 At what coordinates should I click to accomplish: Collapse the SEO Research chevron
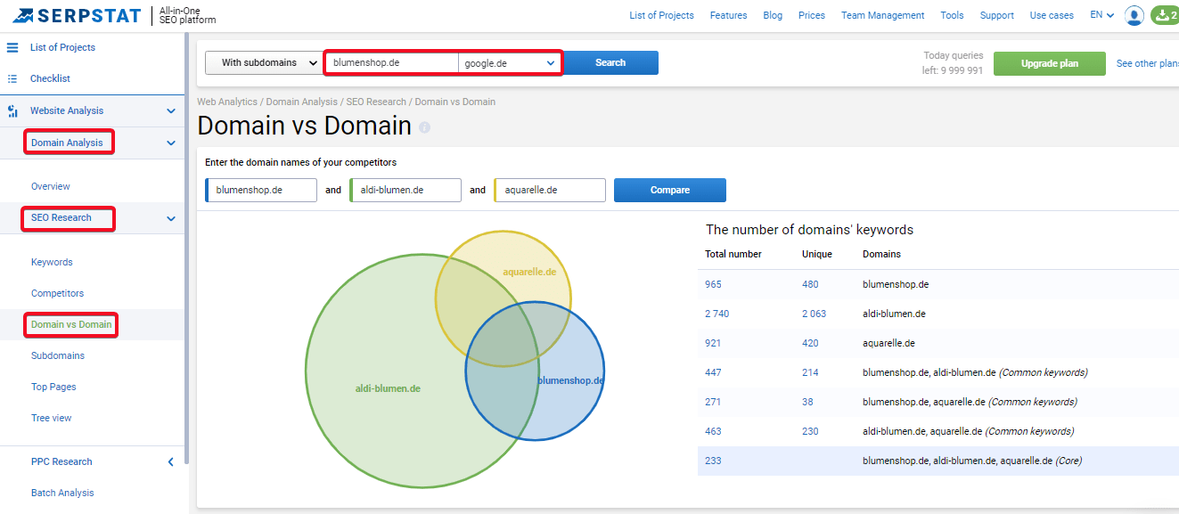click(x=171, y=218)
